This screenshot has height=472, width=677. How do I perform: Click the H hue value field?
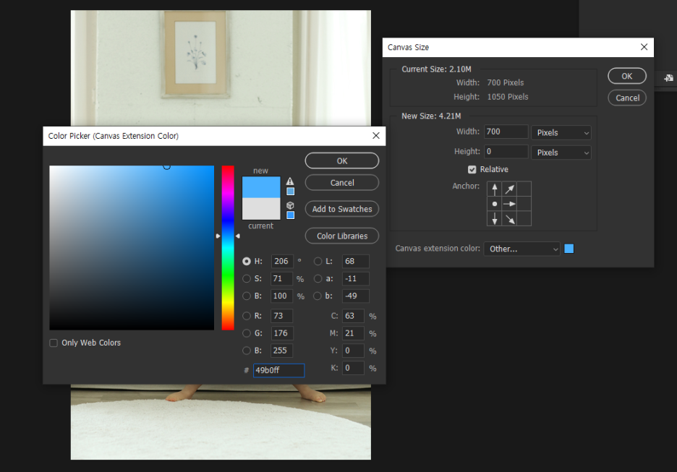point(282,261)
